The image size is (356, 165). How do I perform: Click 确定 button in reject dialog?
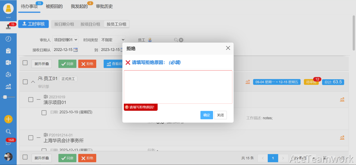(207, 115)
